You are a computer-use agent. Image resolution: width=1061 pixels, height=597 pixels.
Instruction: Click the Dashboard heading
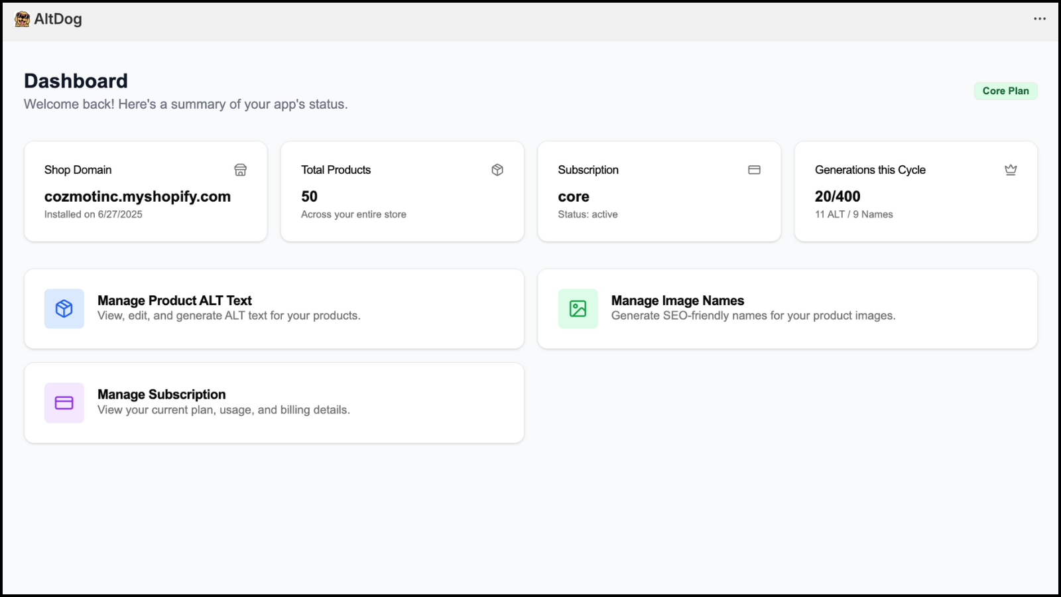click(x=76, y=81)
